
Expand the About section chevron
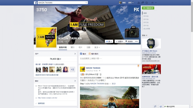click(x=75, y=81)
